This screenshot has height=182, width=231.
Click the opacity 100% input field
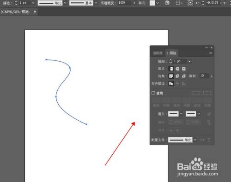125,3
